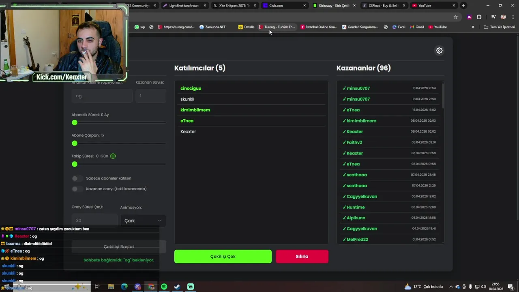Expand the bookmarks overflow chevron
Screen dimensions: 519x292
pos(473,27)
